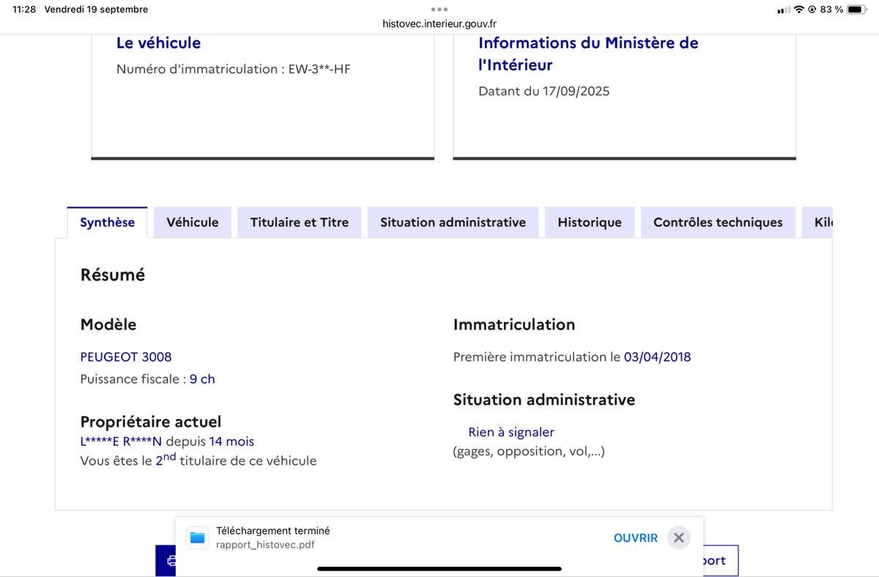Image resolution: width=879 pixels, height=577 pixels.
Task: Click the Rien à signaler status
Action: click(x=511, y=432)
